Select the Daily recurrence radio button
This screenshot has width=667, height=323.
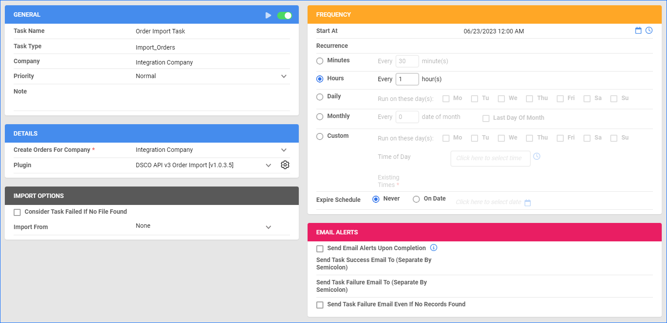click(320, 97)
